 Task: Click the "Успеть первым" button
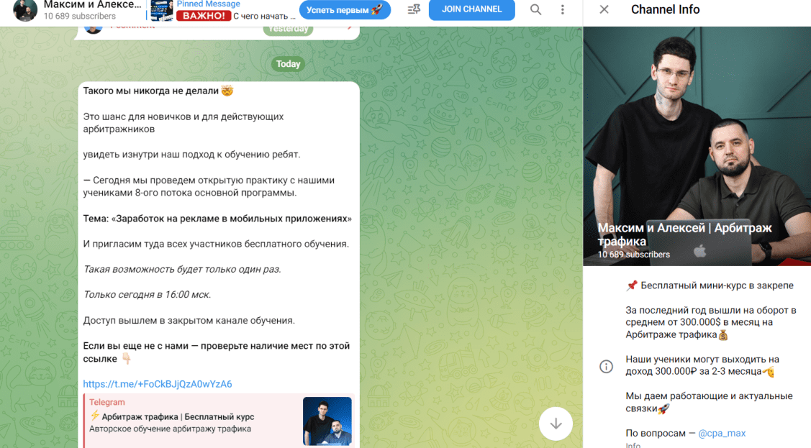pos(345,9)
